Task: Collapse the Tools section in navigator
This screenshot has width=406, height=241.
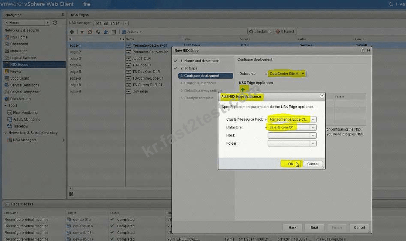Action: (x=6, y=105)
